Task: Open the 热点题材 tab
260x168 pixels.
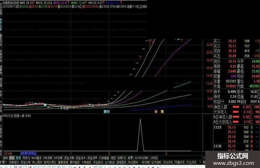Action: [133, 162]
